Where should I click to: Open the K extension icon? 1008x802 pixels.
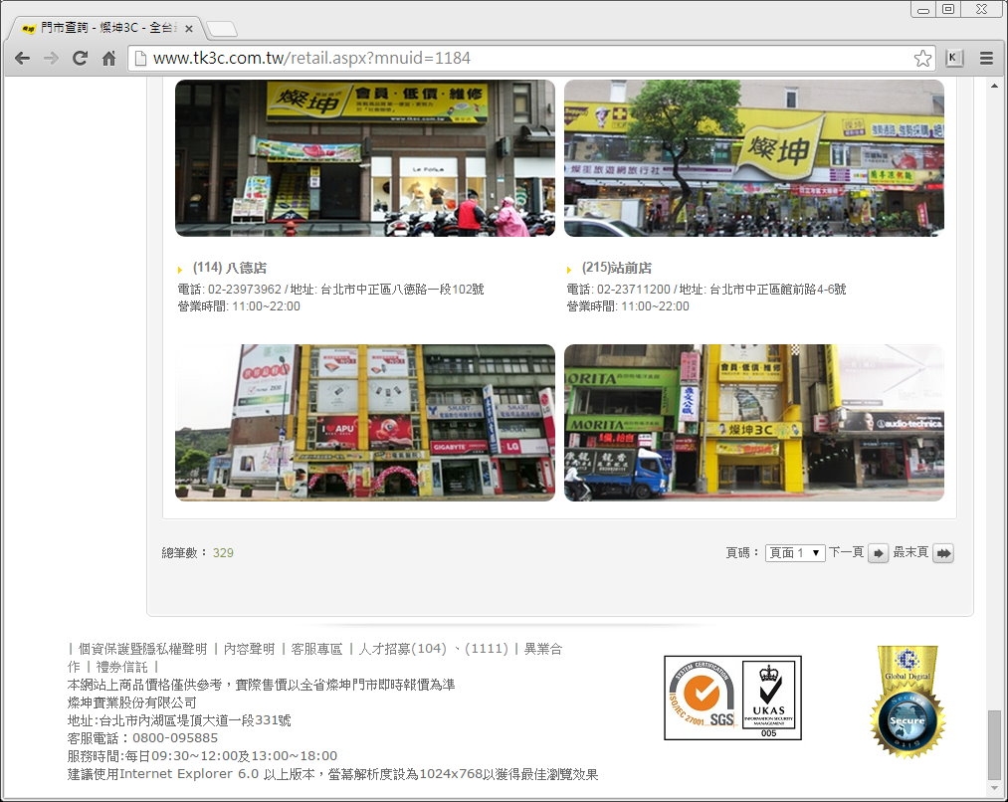point(954,58)
